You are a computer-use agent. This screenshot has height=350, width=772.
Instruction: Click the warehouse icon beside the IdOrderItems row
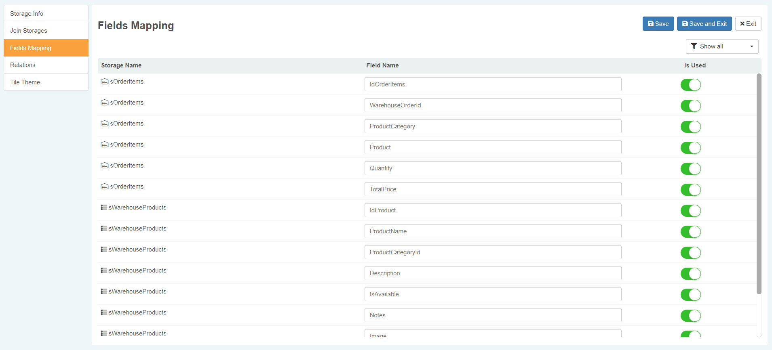tap(104, 82)
